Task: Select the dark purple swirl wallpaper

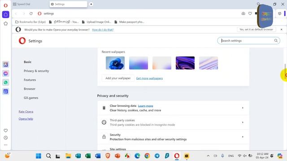Action: click(x=185, y=63)
